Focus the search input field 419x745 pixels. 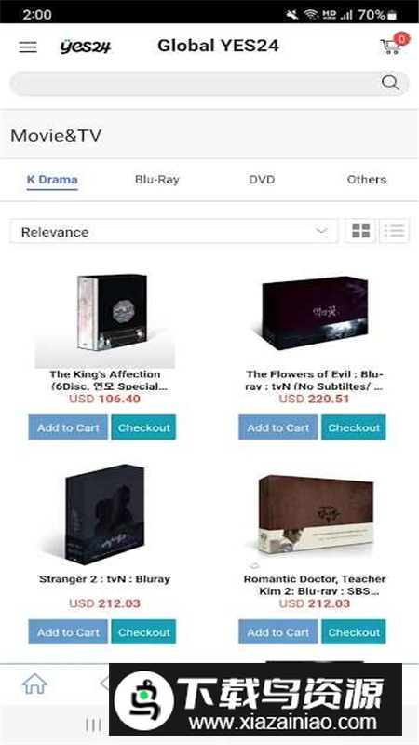tap(195, 84)
